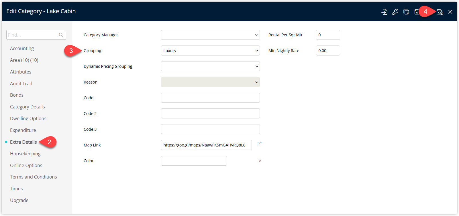This screenshot has width=459, height=216.
Task: Click the Grouping label text
Action: (x=92, y=51)
